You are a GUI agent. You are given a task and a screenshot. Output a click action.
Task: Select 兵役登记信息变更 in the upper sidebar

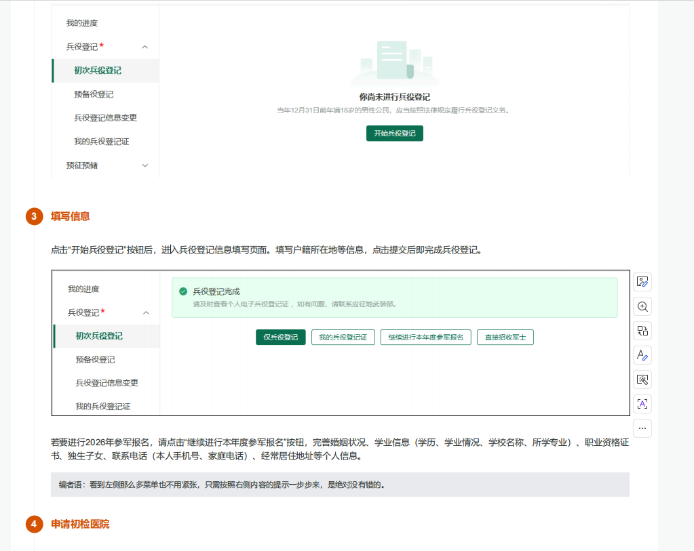[105, 118]
